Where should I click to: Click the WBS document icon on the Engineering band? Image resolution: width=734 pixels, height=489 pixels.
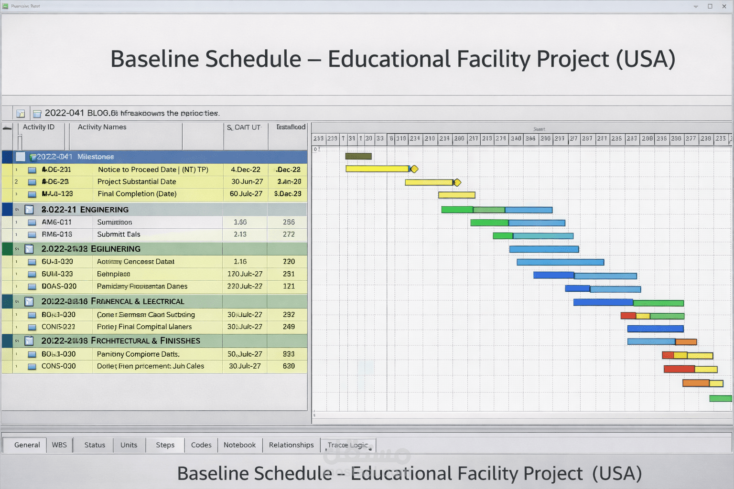click(x=30, y=209)
